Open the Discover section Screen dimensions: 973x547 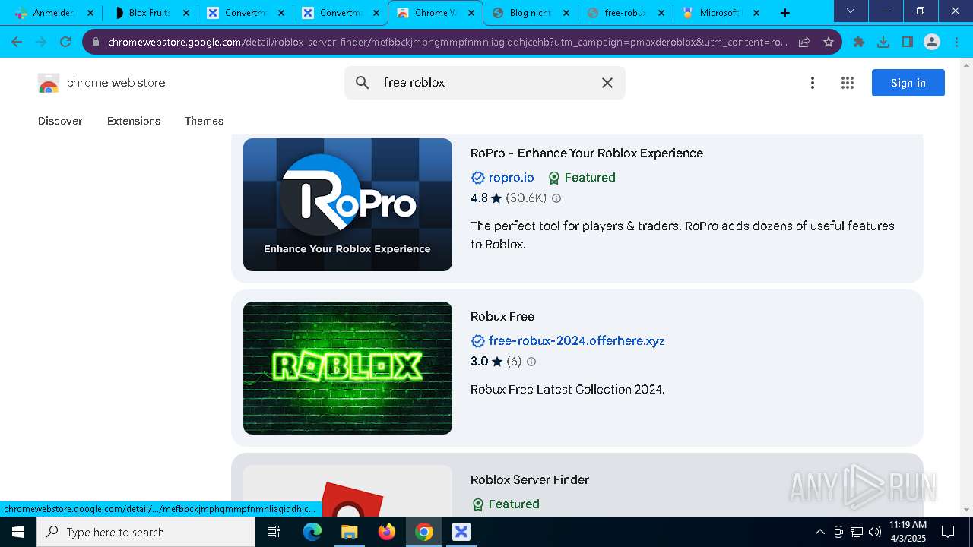[x=60, y=121]
